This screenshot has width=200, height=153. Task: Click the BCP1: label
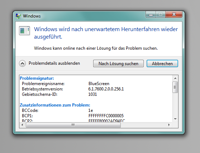[28, 116]
